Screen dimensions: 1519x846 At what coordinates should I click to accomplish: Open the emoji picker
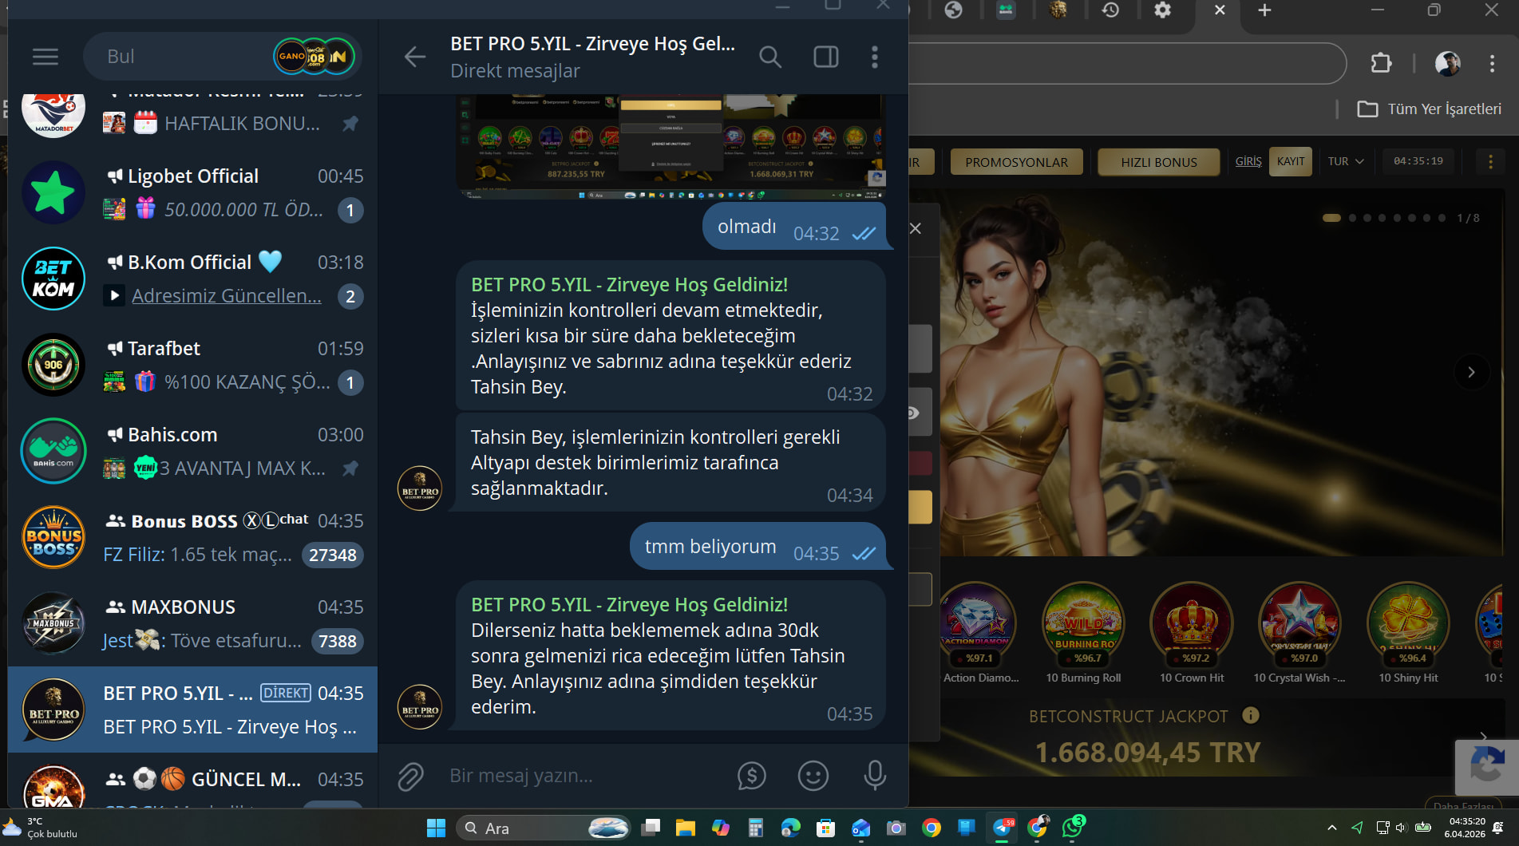coord(813,776)
